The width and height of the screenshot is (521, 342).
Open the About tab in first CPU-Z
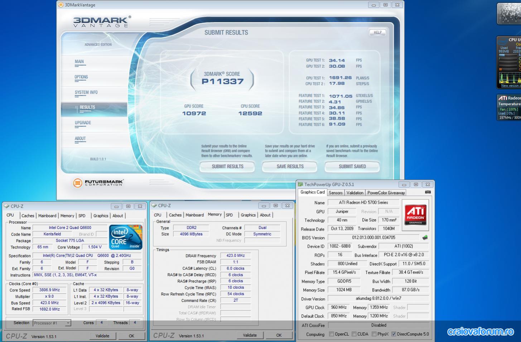pyautogui.click(x=118, y=216)
